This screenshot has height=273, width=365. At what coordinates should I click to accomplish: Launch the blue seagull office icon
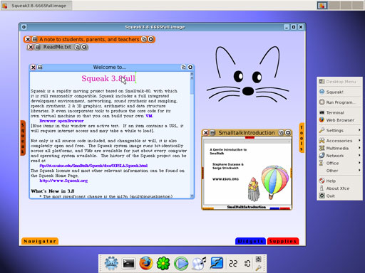tap(216, 263)
